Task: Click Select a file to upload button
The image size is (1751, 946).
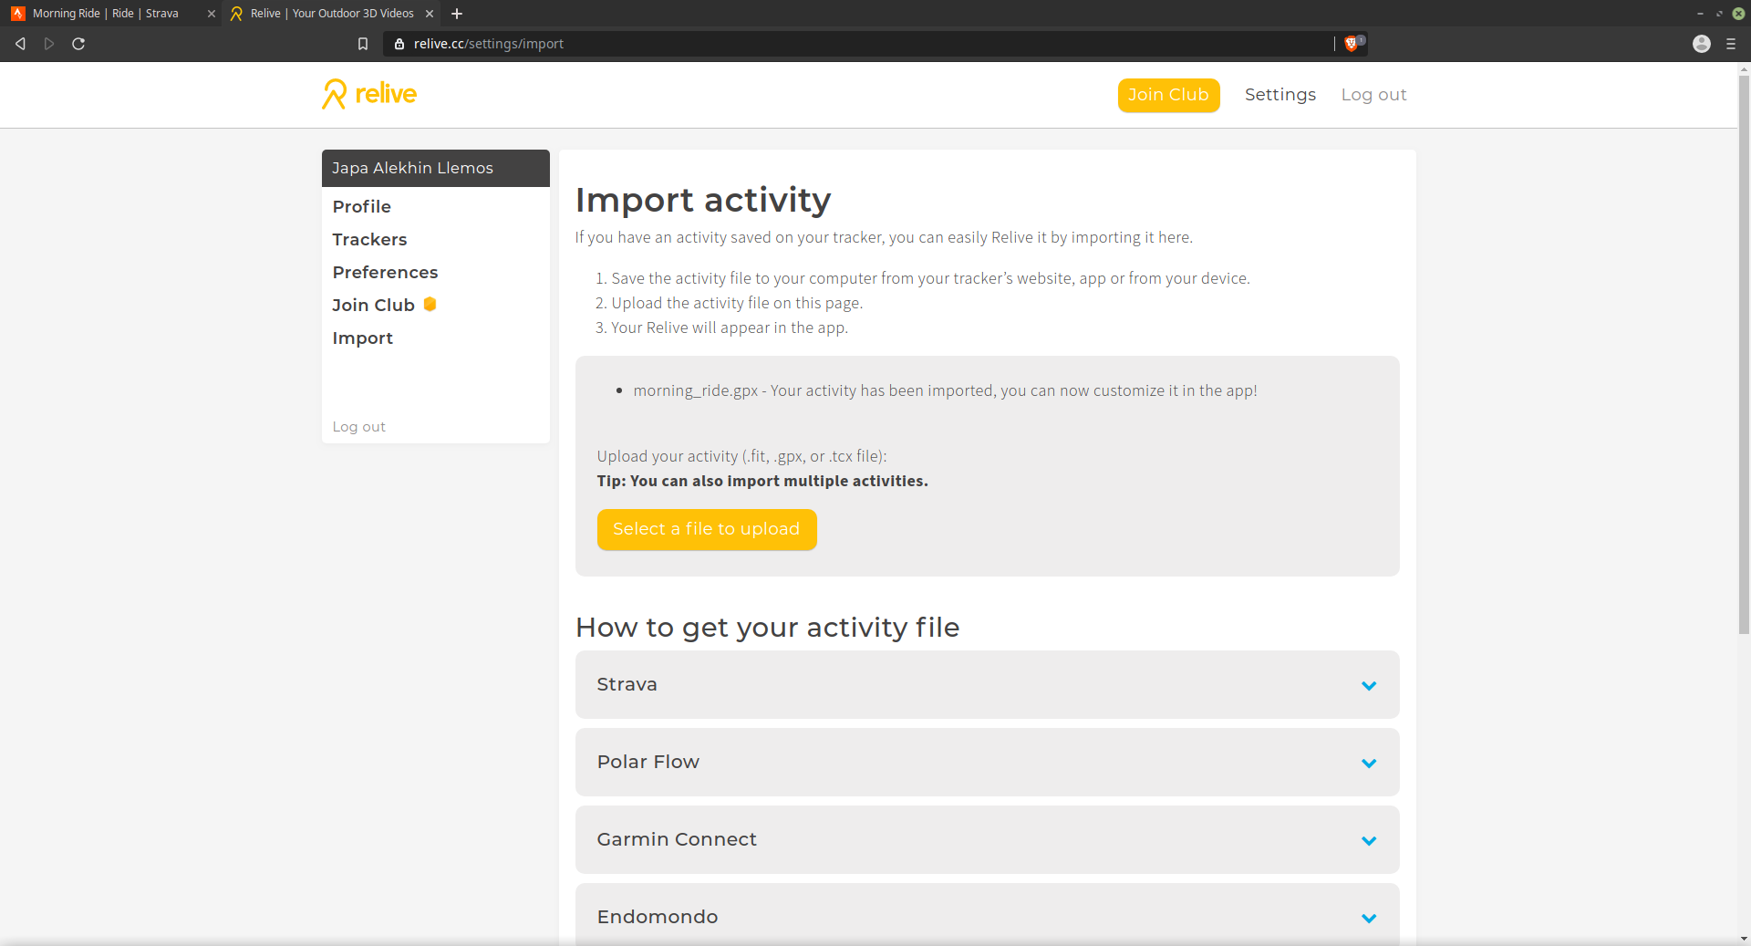Action: click(706, 529)
